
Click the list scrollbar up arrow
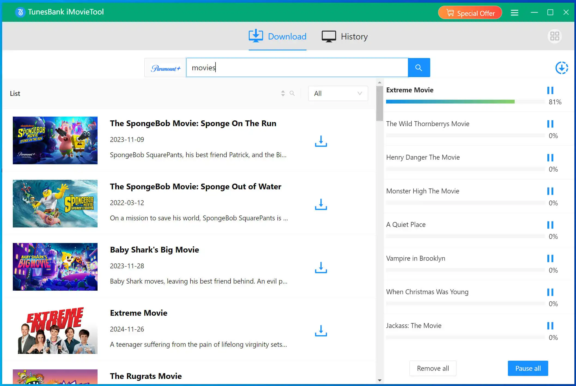380,82
